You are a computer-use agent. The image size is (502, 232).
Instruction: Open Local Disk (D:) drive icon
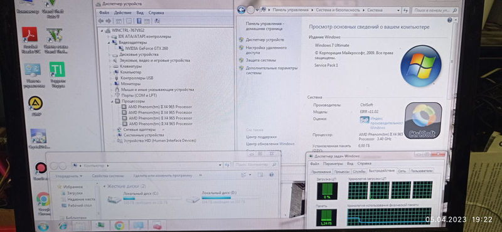pos(193,199)
